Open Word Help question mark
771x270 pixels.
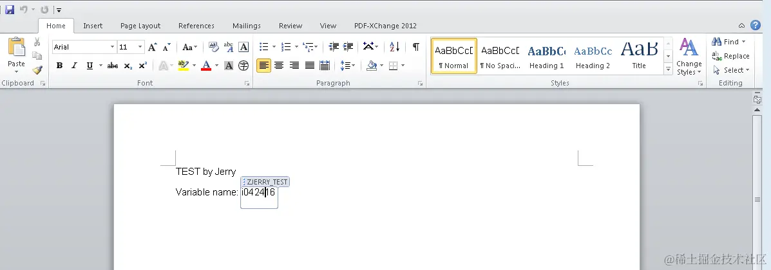tap(756, 26)
